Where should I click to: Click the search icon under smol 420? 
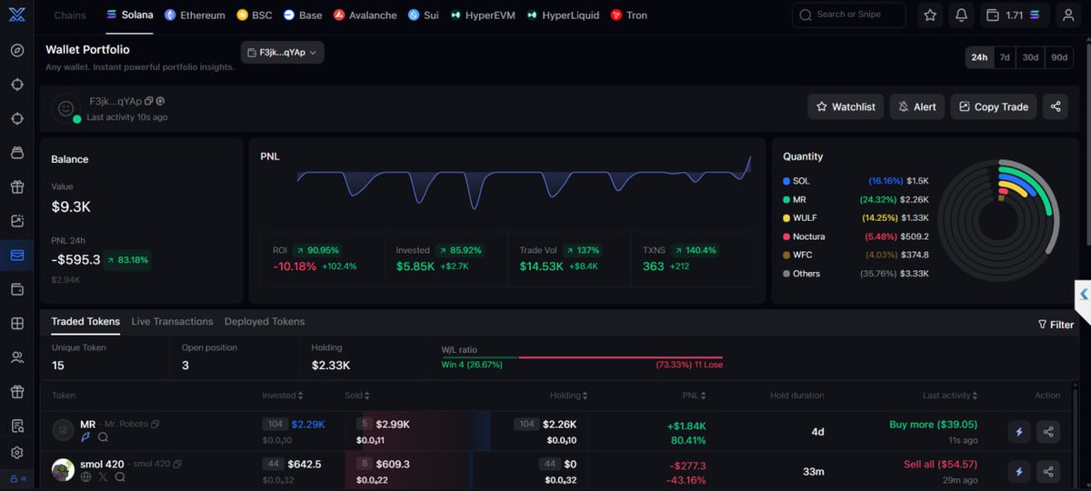118,476
